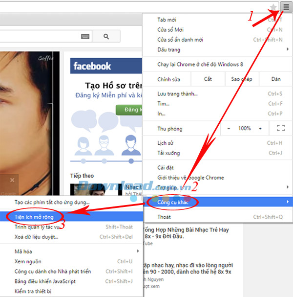Click the 'Sao chép' edit button
The height and width of the screenshot is (297, 293).
tap(242, 79)
